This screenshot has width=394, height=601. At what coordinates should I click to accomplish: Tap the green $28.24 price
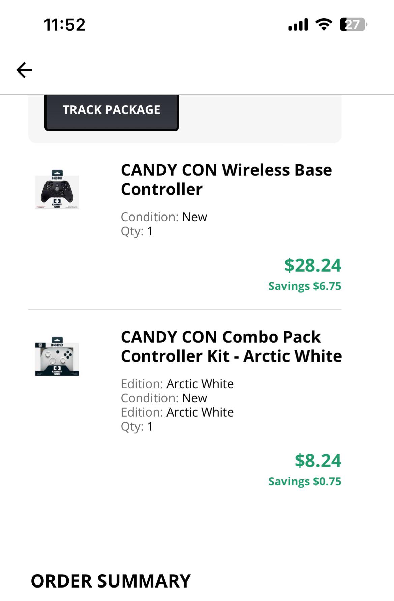coord(313,266)
